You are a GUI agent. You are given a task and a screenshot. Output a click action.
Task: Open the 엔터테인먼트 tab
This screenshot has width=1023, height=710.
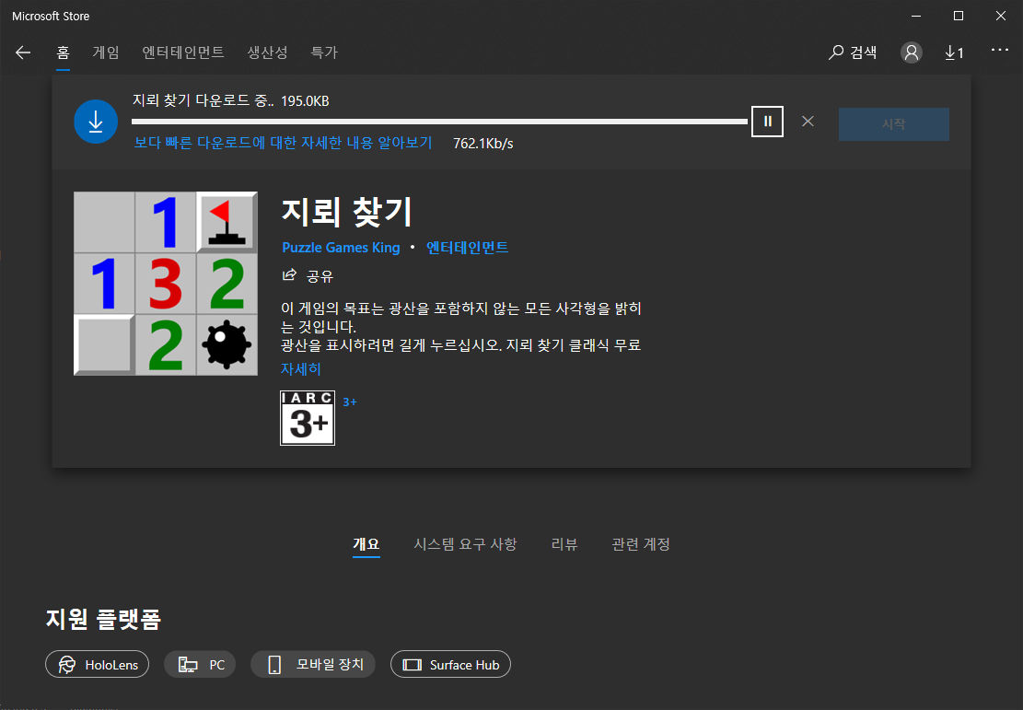coord(183,52)
